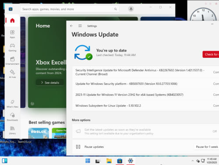Open Settings hamburger navigation menu
The width and height of the screenshot is (219, 165).
tap(80, 26)
